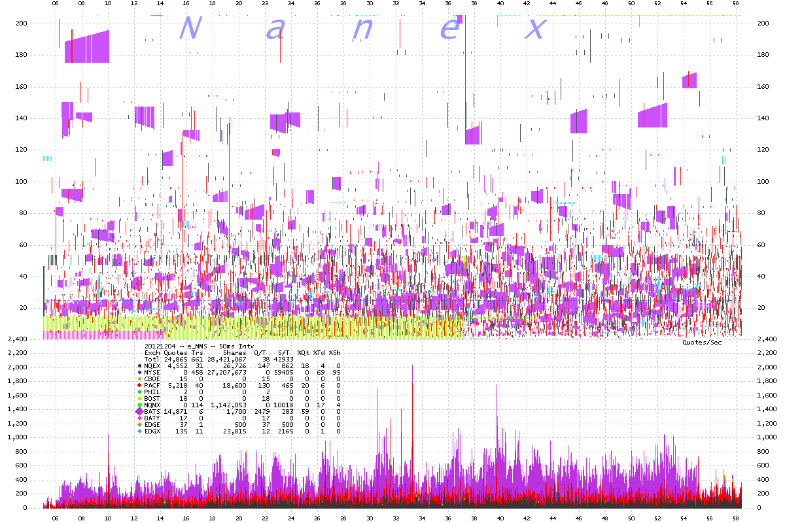This screenshot has height=523, width=785.
Task: Click the 'S/T' column header
Action: click(x=284, y=352)
